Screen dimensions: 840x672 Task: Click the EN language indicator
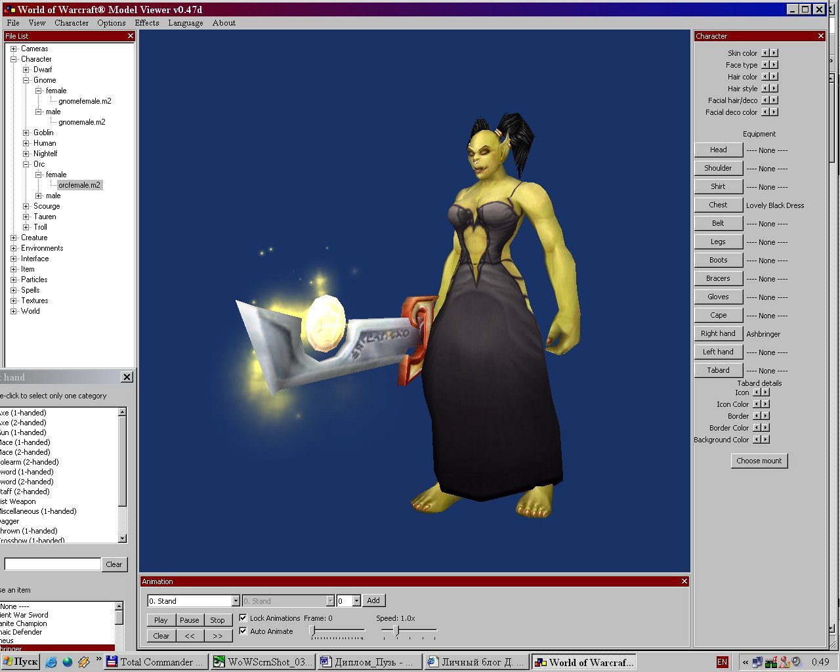click(722, 662)
